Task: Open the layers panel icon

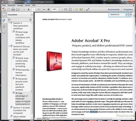Action: (x=4, y=33)
